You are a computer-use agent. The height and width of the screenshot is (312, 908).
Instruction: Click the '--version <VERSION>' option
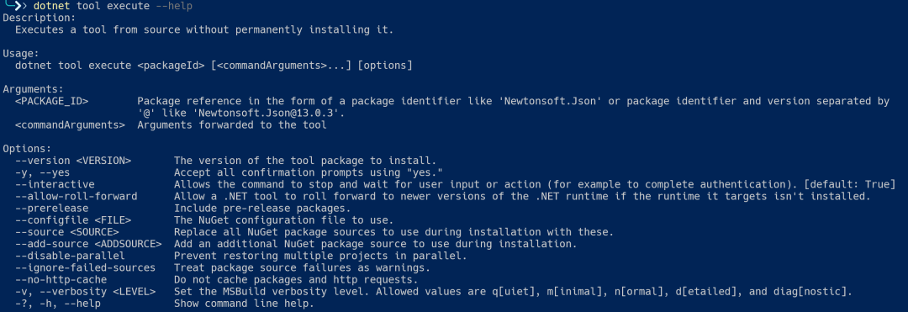point(73,161)
